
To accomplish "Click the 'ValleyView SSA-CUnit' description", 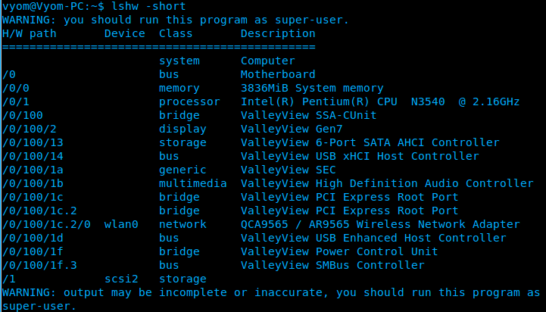I will click(308, 115).
